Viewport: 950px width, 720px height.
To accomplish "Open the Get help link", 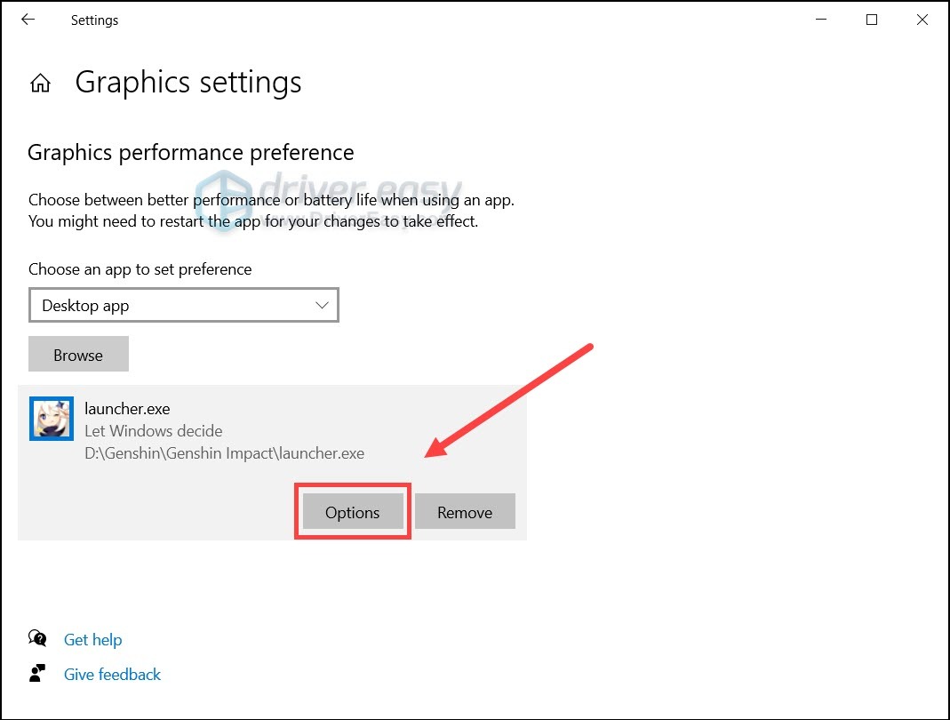I will [92, 639].
